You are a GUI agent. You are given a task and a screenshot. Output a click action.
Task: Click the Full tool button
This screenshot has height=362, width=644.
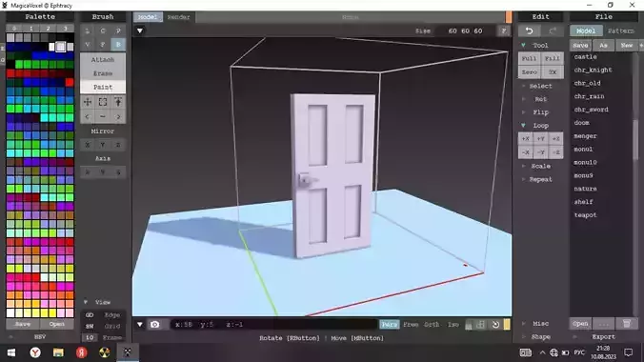pos(529,58)
